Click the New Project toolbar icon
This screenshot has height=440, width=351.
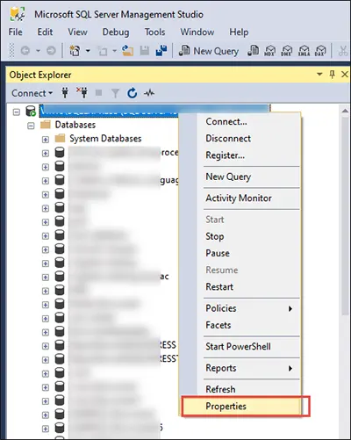click(75, 51)
